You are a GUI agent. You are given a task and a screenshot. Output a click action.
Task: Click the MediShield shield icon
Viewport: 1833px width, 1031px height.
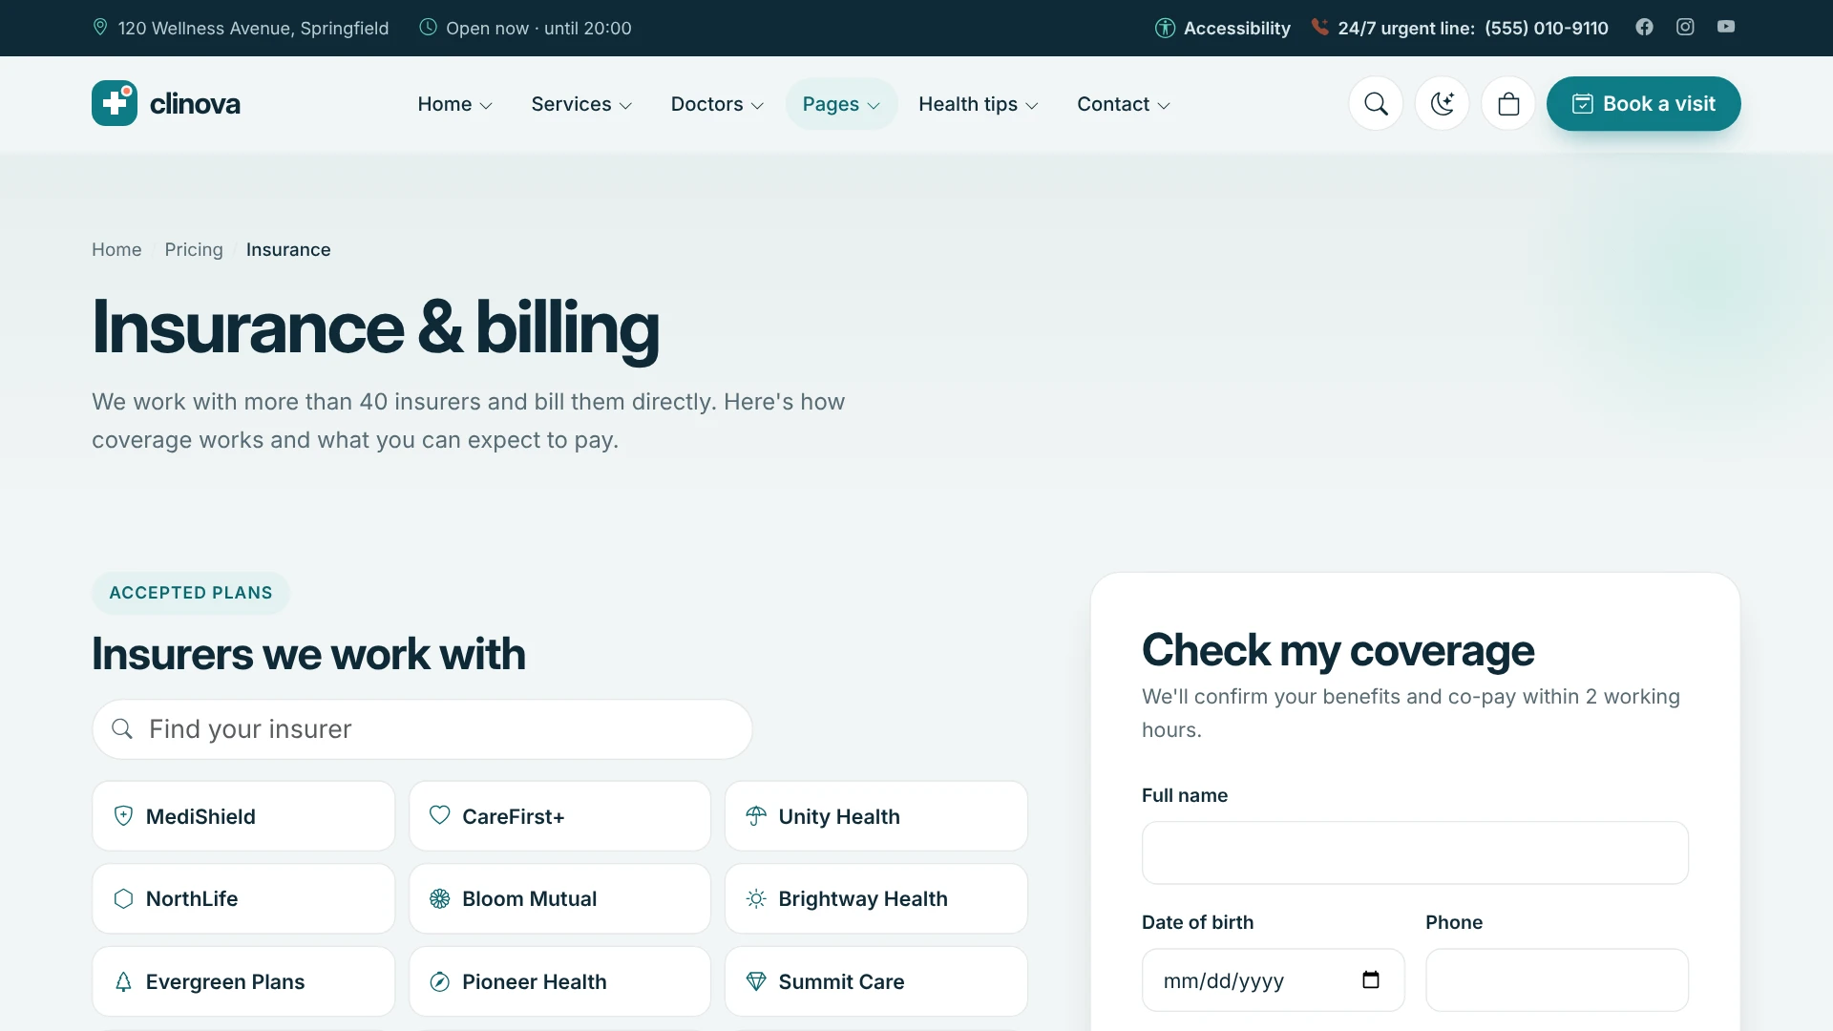pyautogui.click(x=123, y=815)
